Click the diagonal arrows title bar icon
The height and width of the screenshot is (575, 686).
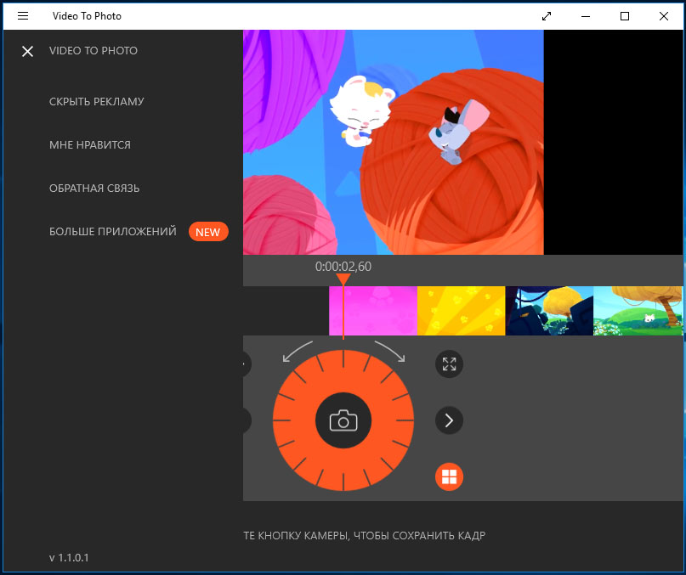547,16
